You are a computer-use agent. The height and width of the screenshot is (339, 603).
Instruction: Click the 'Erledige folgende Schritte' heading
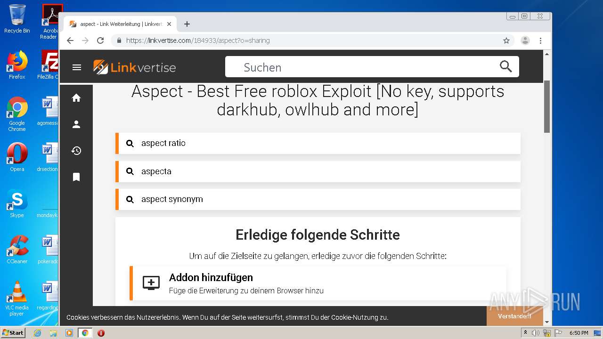(318, 234)
